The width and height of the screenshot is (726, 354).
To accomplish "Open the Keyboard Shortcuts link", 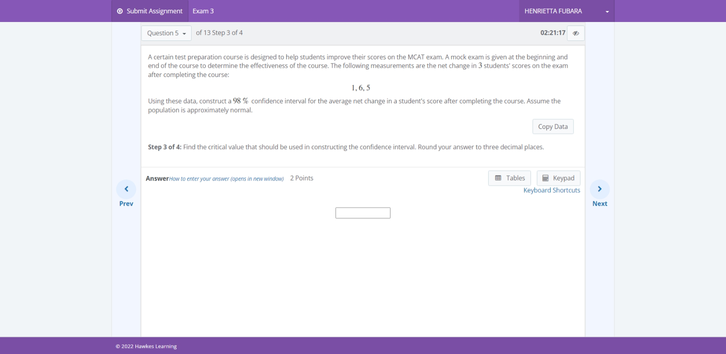I will coord(552,190).
